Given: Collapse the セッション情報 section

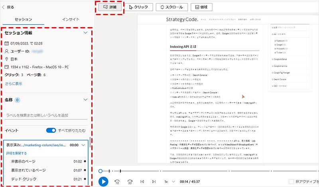Looking at the screenshot, I should coord(85,33).
